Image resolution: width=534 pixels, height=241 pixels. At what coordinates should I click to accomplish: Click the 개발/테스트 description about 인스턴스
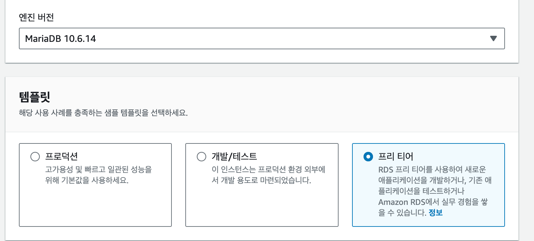(268, 175)
